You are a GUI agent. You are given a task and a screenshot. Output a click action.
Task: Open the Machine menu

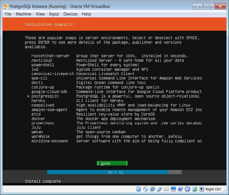point(23,14)
